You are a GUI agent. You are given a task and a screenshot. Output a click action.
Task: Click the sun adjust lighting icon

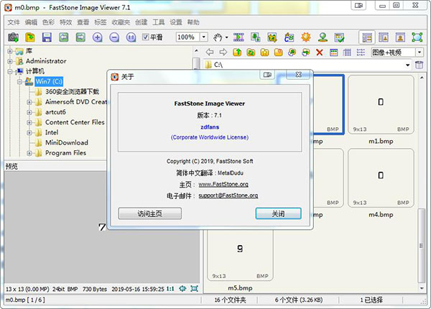[x=306, y=37]
